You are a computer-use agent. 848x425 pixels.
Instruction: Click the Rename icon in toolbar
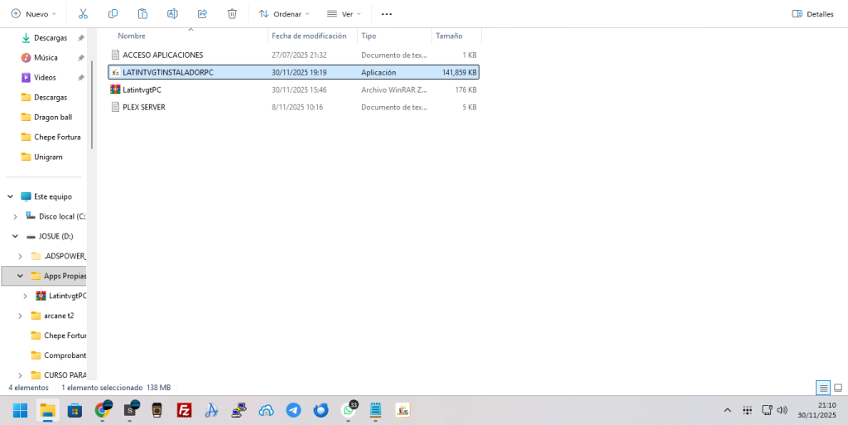(172, 14)
